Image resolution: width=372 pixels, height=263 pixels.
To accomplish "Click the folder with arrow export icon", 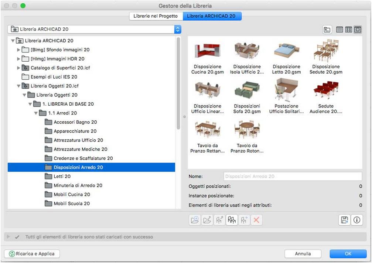I will tap(207, 220).
